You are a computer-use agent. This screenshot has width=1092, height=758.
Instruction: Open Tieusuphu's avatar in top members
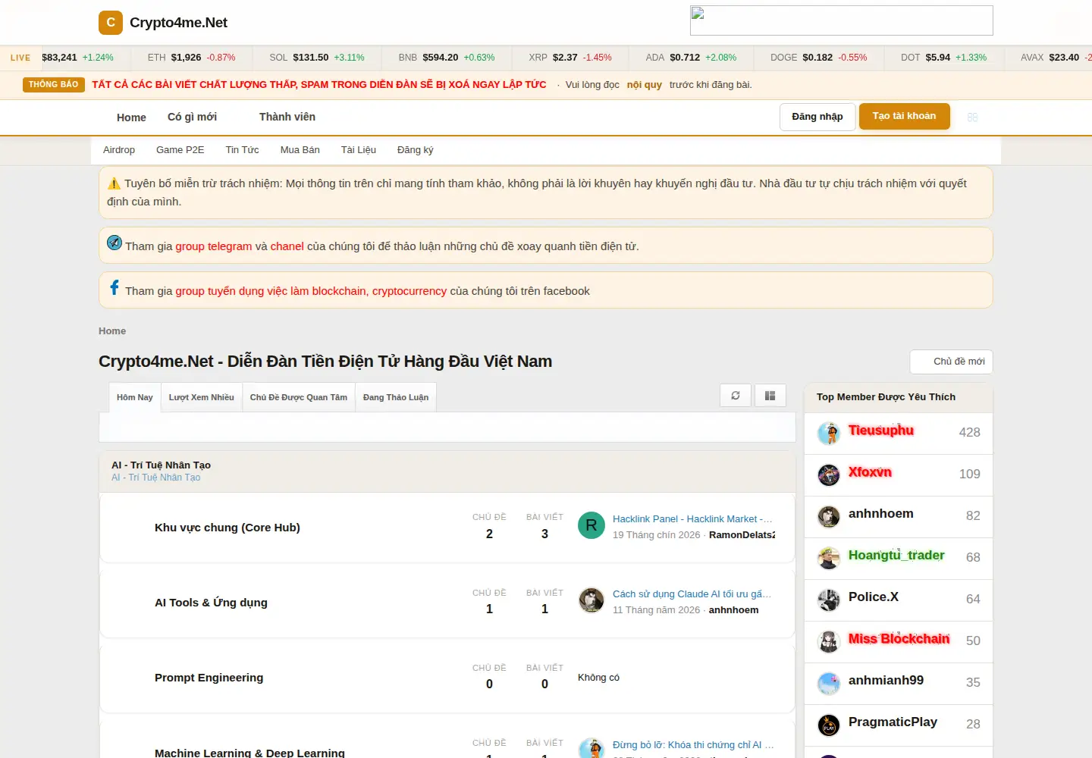829,434
